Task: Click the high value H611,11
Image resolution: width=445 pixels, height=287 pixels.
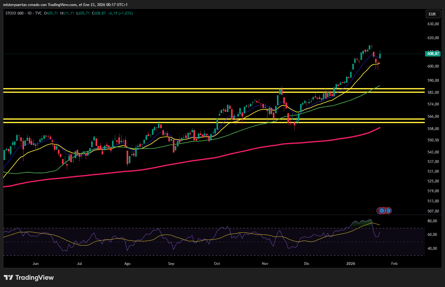Action: pos(67,13)
